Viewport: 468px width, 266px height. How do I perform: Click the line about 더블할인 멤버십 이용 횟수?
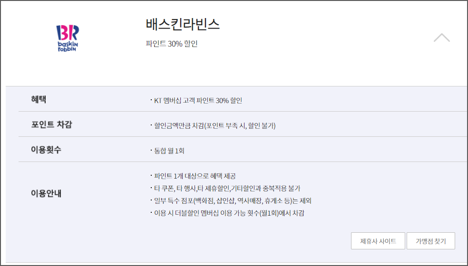pyautogui.click(x=229, y=213)
